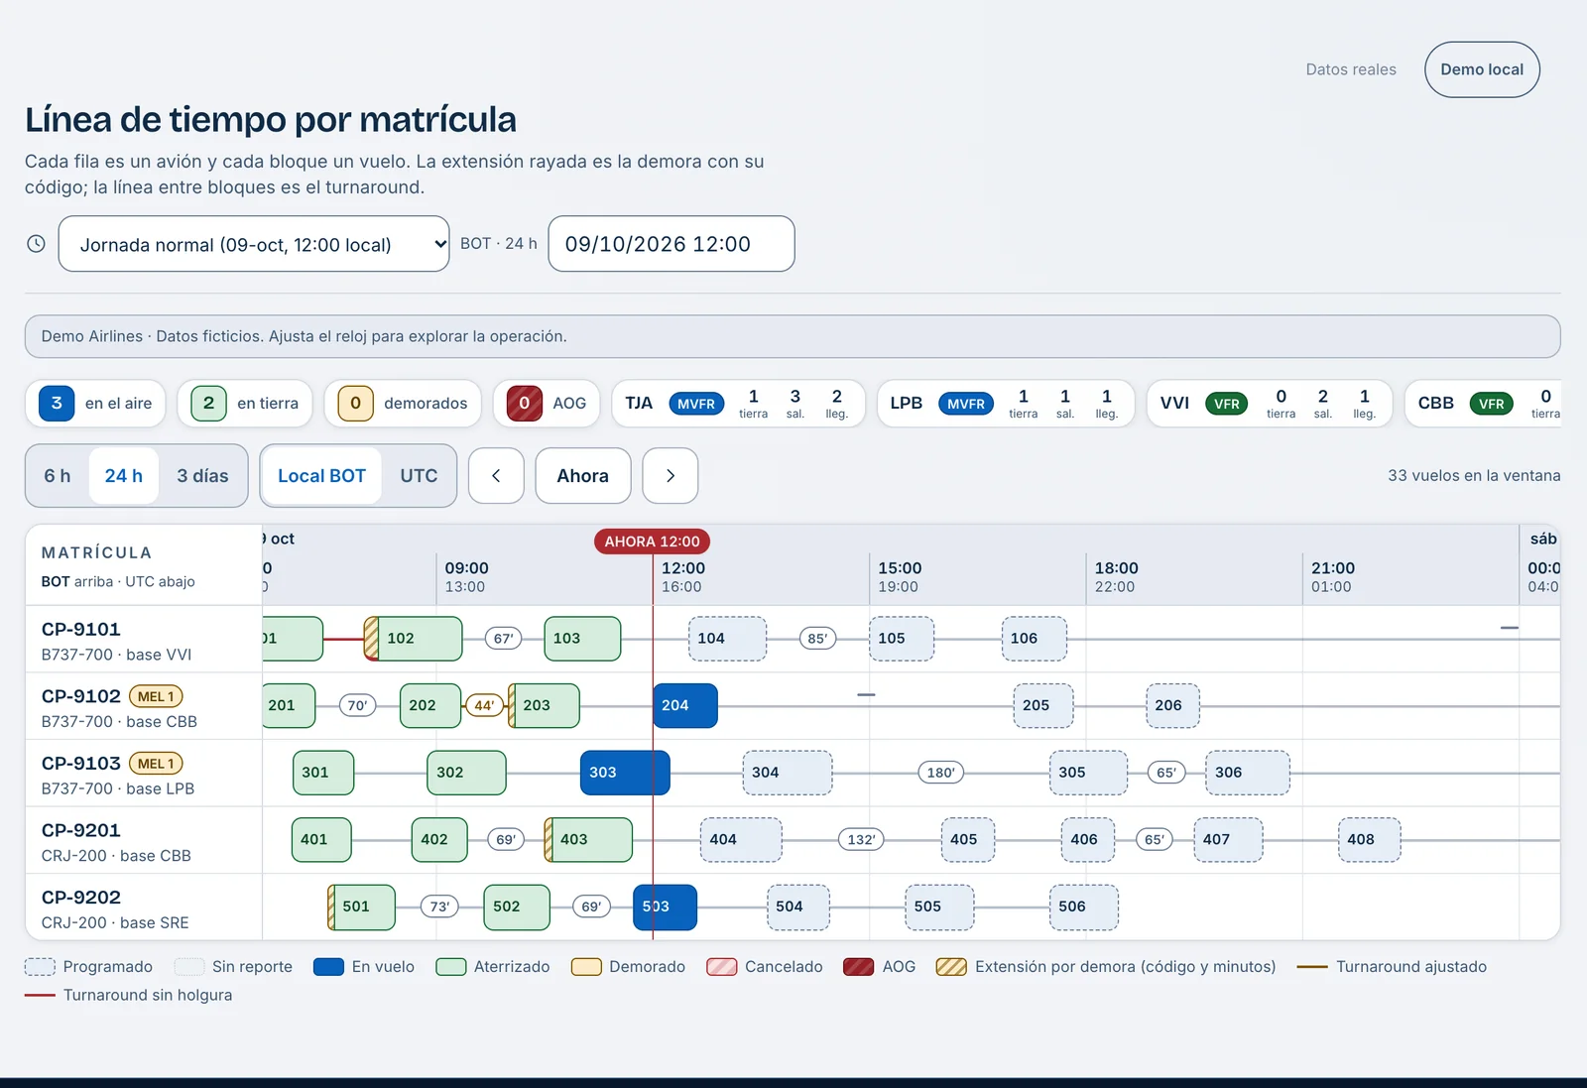Click 132' turnaround pill on CP-9201
Screen dimensions: 1587x1088
click(x=861, y=840)
